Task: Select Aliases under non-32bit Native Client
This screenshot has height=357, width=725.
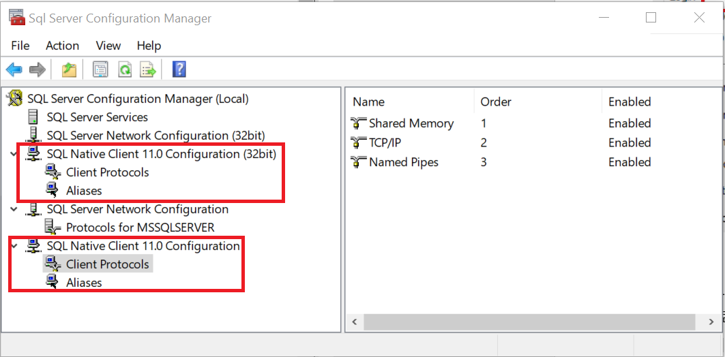Action: point(84,282)
